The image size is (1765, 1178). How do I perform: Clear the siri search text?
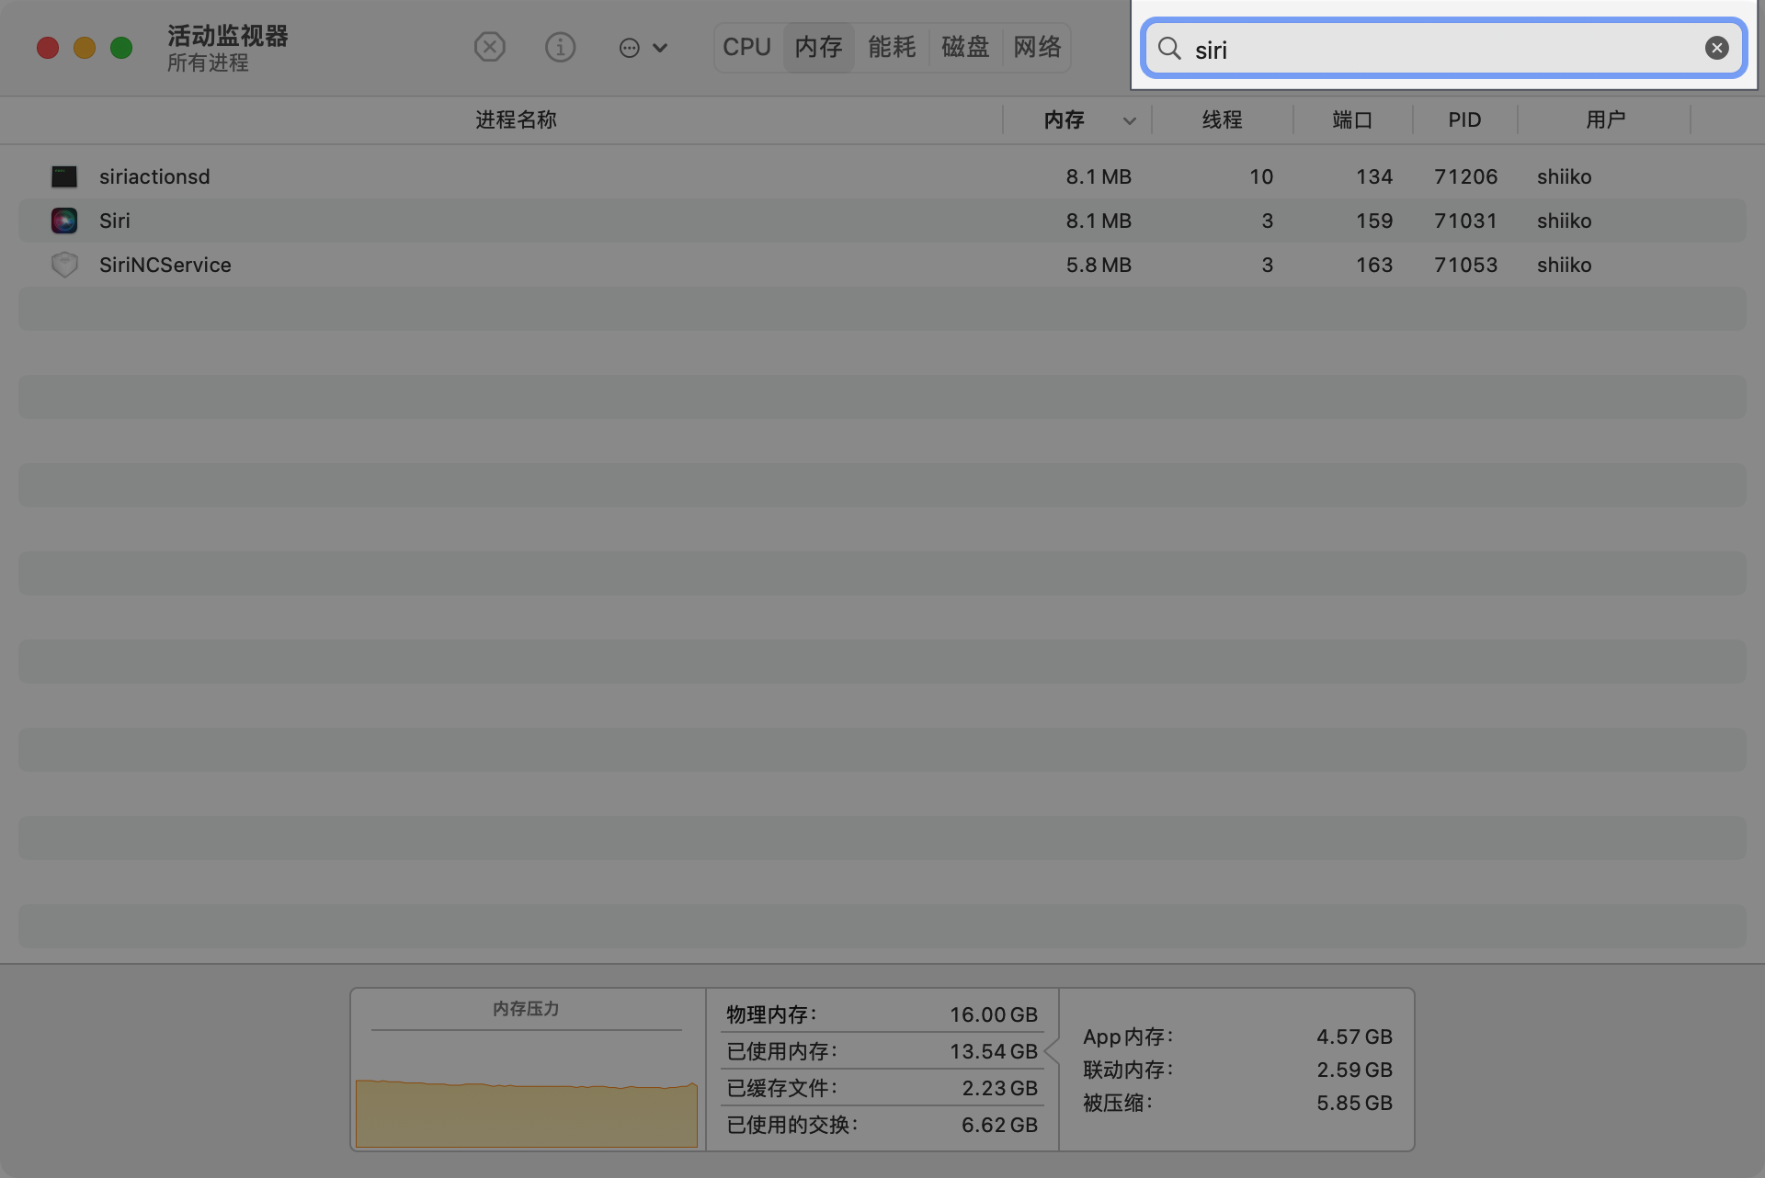click(1716, 49)
